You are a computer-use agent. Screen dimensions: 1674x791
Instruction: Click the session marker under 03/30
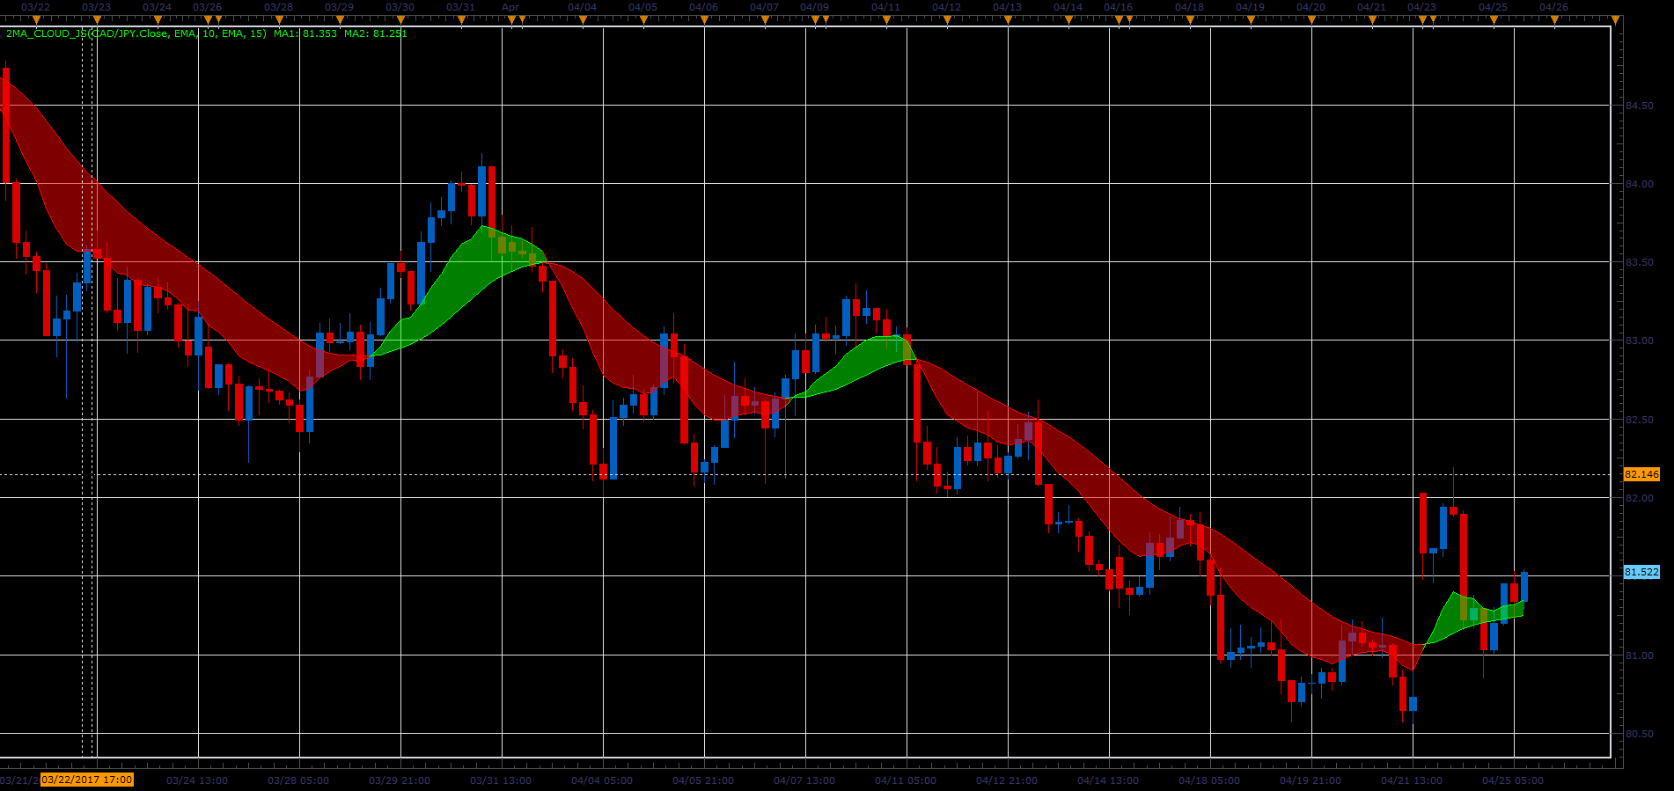click(400, 19)
